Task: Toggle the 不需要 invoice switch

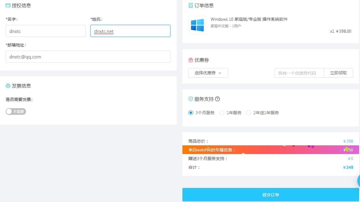Action: click(x=16, y=111)
